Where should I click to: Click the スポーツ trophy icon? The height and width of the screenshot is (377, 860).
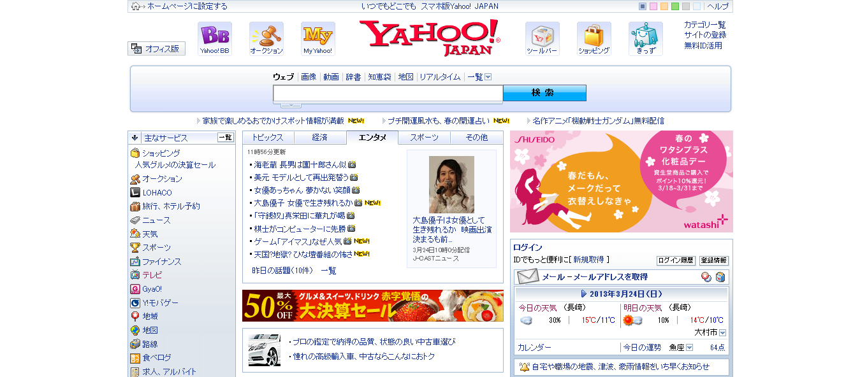[x=135, y=248]
